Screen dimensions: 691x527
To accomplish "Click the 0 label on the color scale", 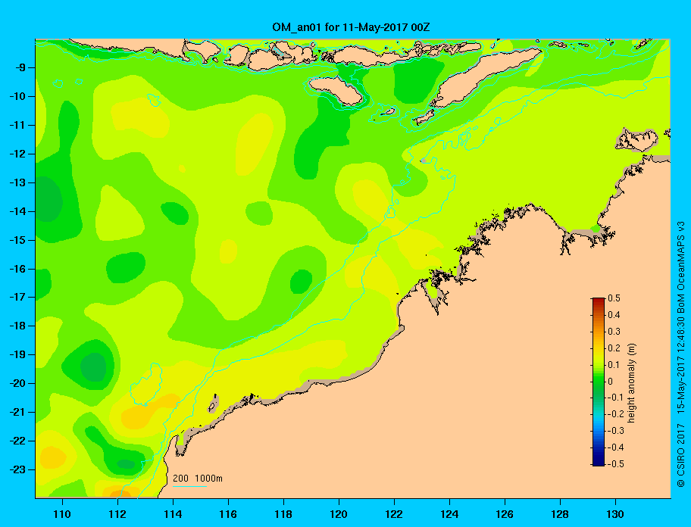I will point(611,382).
